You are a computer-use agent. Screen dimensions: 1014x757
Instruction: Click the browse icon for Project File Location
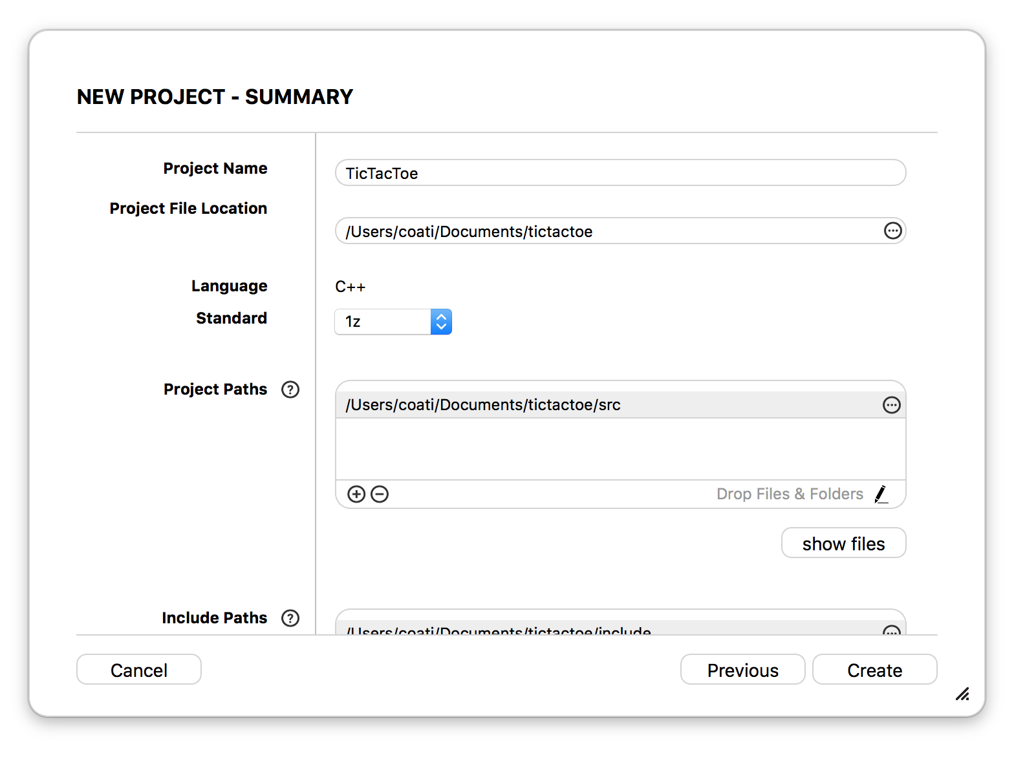(x=892, y=231)
